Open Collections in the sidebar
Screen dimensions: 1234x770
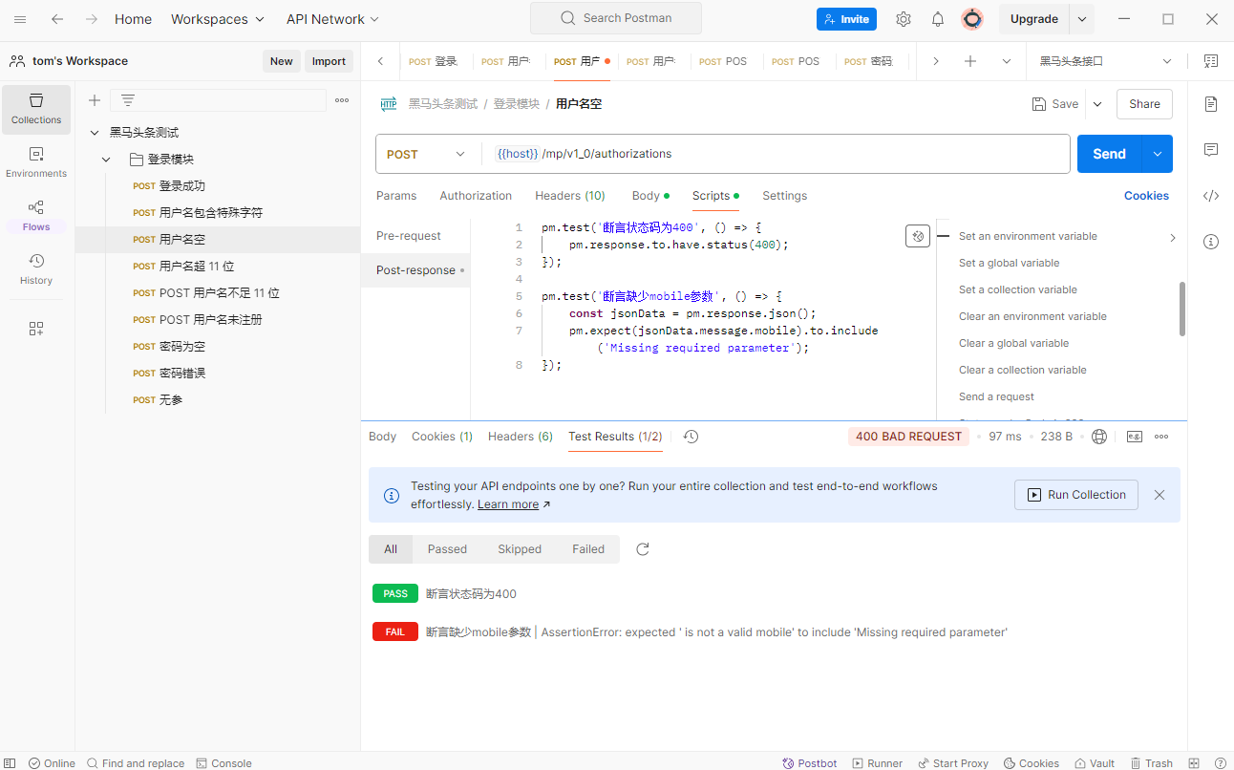[x=36, y=109]
